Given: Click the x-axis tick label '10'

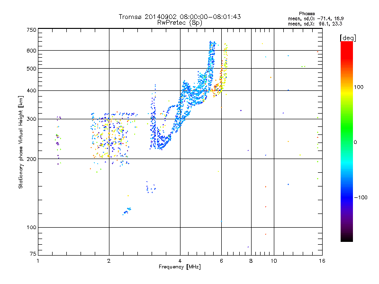Looking at the screenshot, I should tap(274, 261).
